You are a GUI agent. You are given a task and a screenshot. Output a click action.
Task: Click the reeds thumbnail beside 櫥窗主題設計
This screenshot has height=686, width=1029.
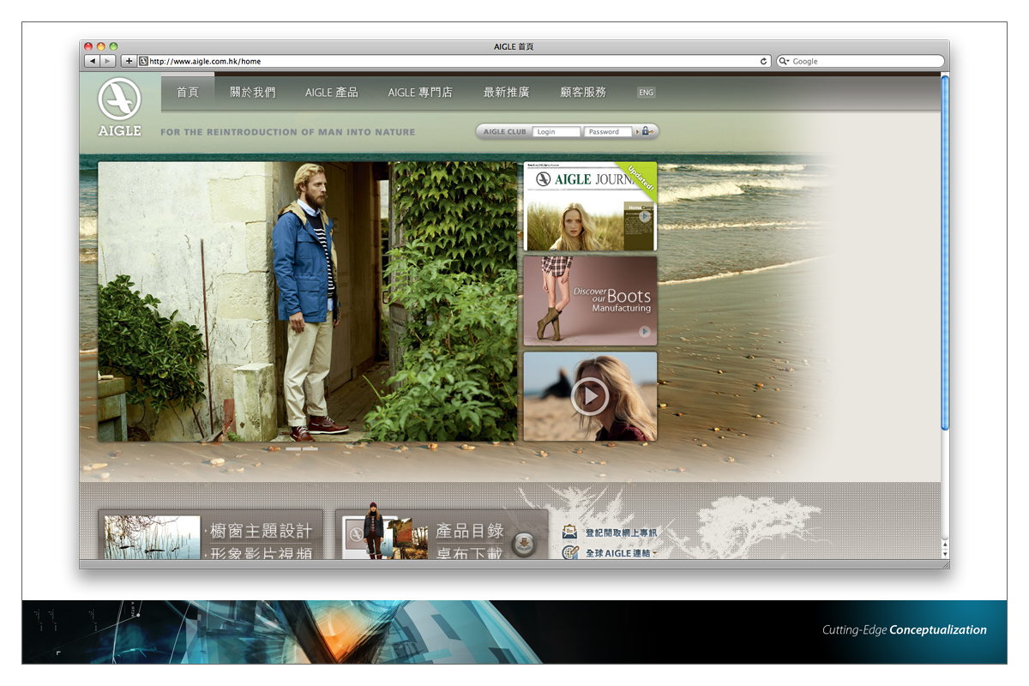point(152,538)
